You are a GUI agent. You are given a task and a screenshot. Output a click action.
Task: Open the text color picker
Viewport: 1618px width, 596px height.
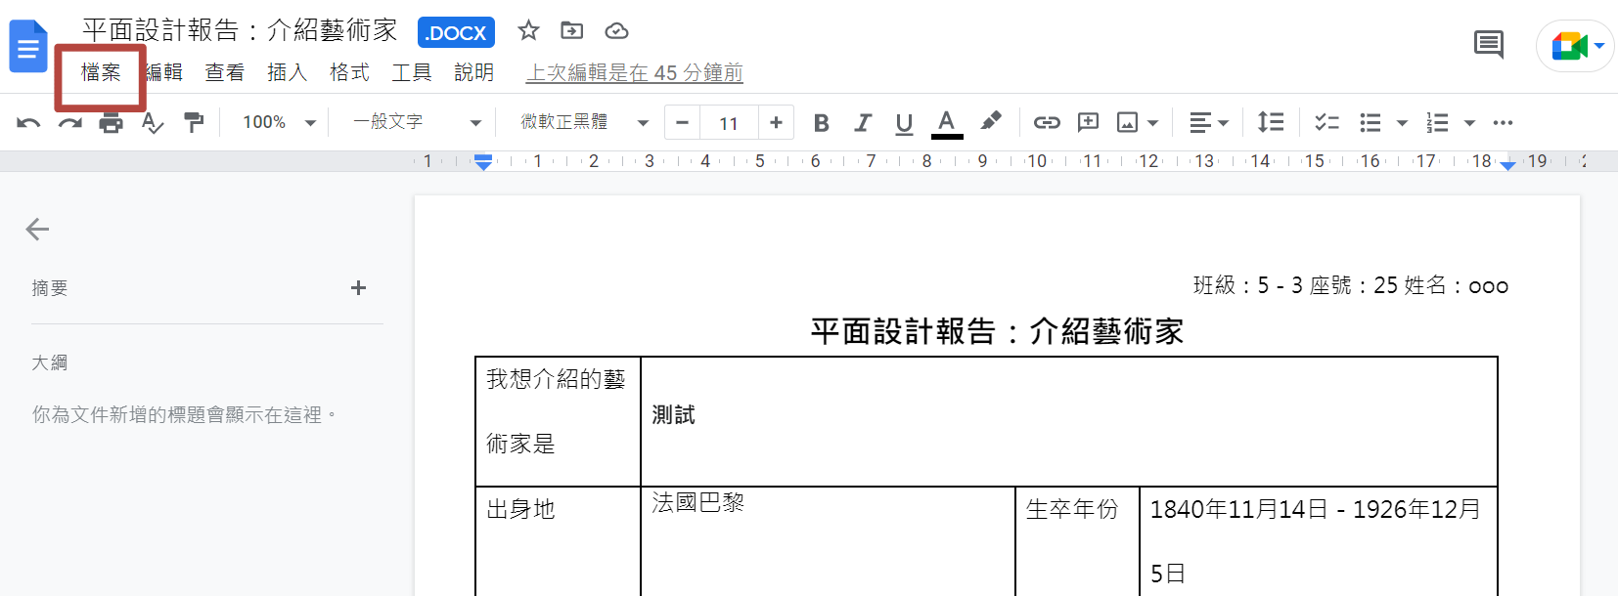click(946, 122)
